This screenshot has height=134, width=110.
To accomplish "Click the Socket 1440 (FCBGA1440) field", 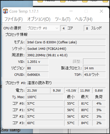I will [x=66, y=49].
